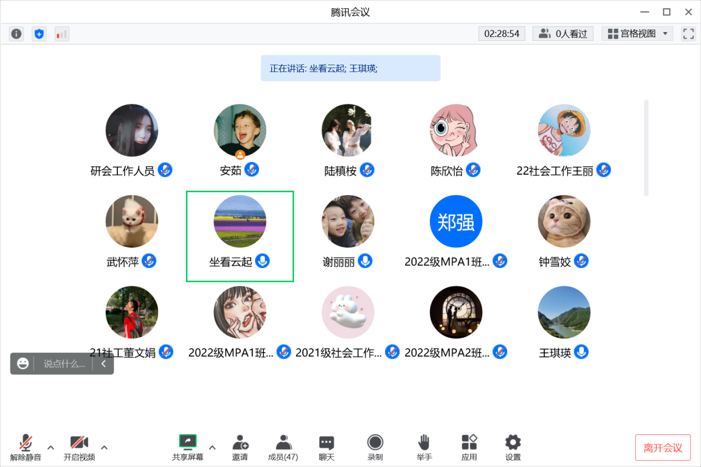Open the Chat (聊天) panel
The width and height of the screenshot is (701, 467).
[326, 447]
